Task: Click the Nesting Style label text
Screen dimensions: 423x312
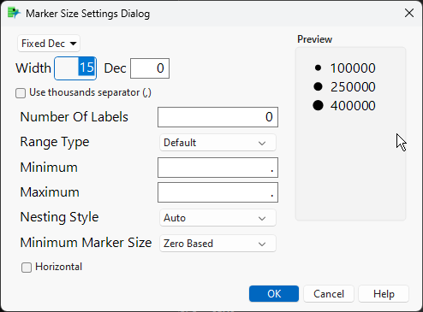Action: 59,217
